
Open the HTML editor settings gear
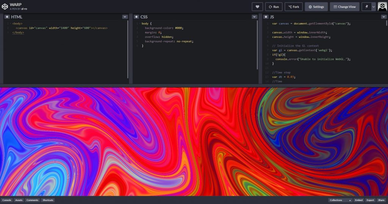click(7, 17)
